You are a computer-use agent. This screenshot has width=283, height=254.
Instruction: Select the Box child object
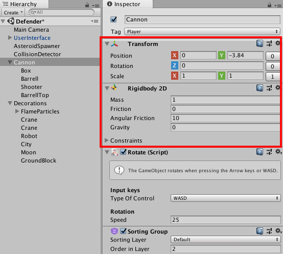point(26,71)
